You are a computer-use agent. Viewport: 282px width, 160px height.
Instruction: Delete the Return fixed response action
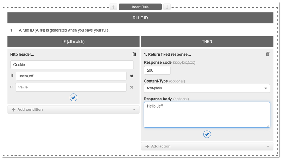(268, 54)
